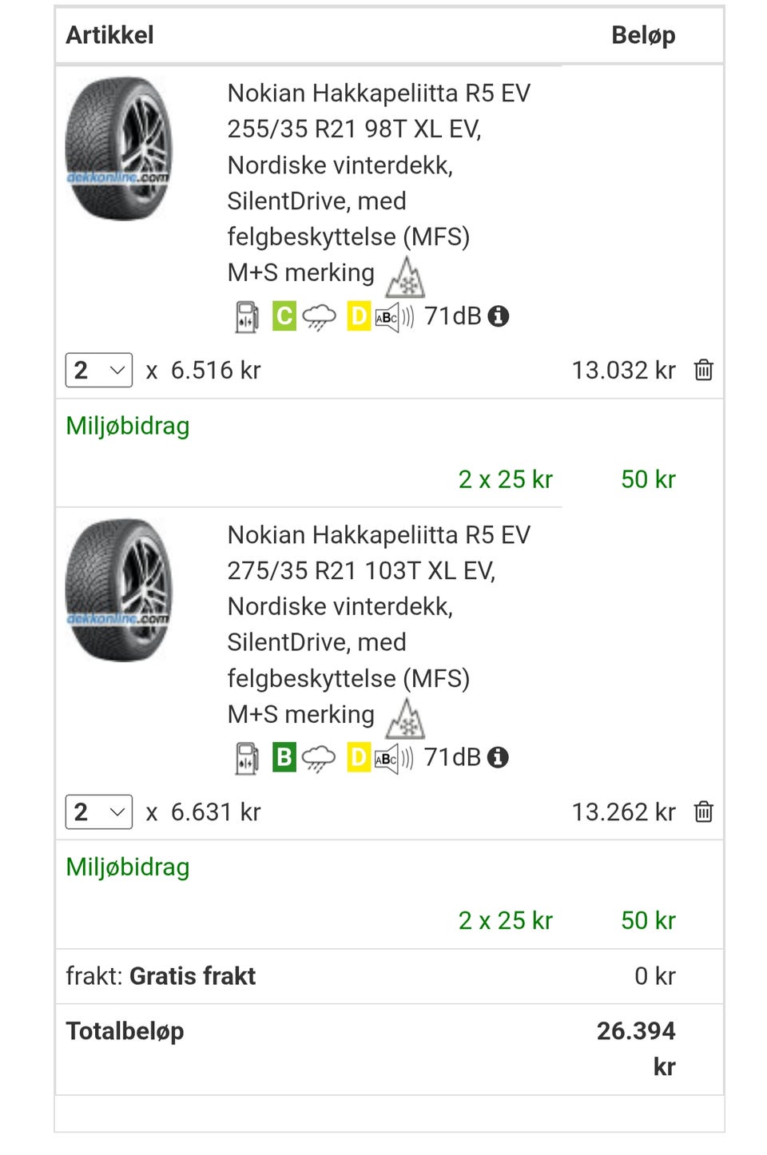Click snowflake mountain symbol on first tire
Viewport: 767px width, 1155px height.
pyautogui.click(x=406, y=276)
